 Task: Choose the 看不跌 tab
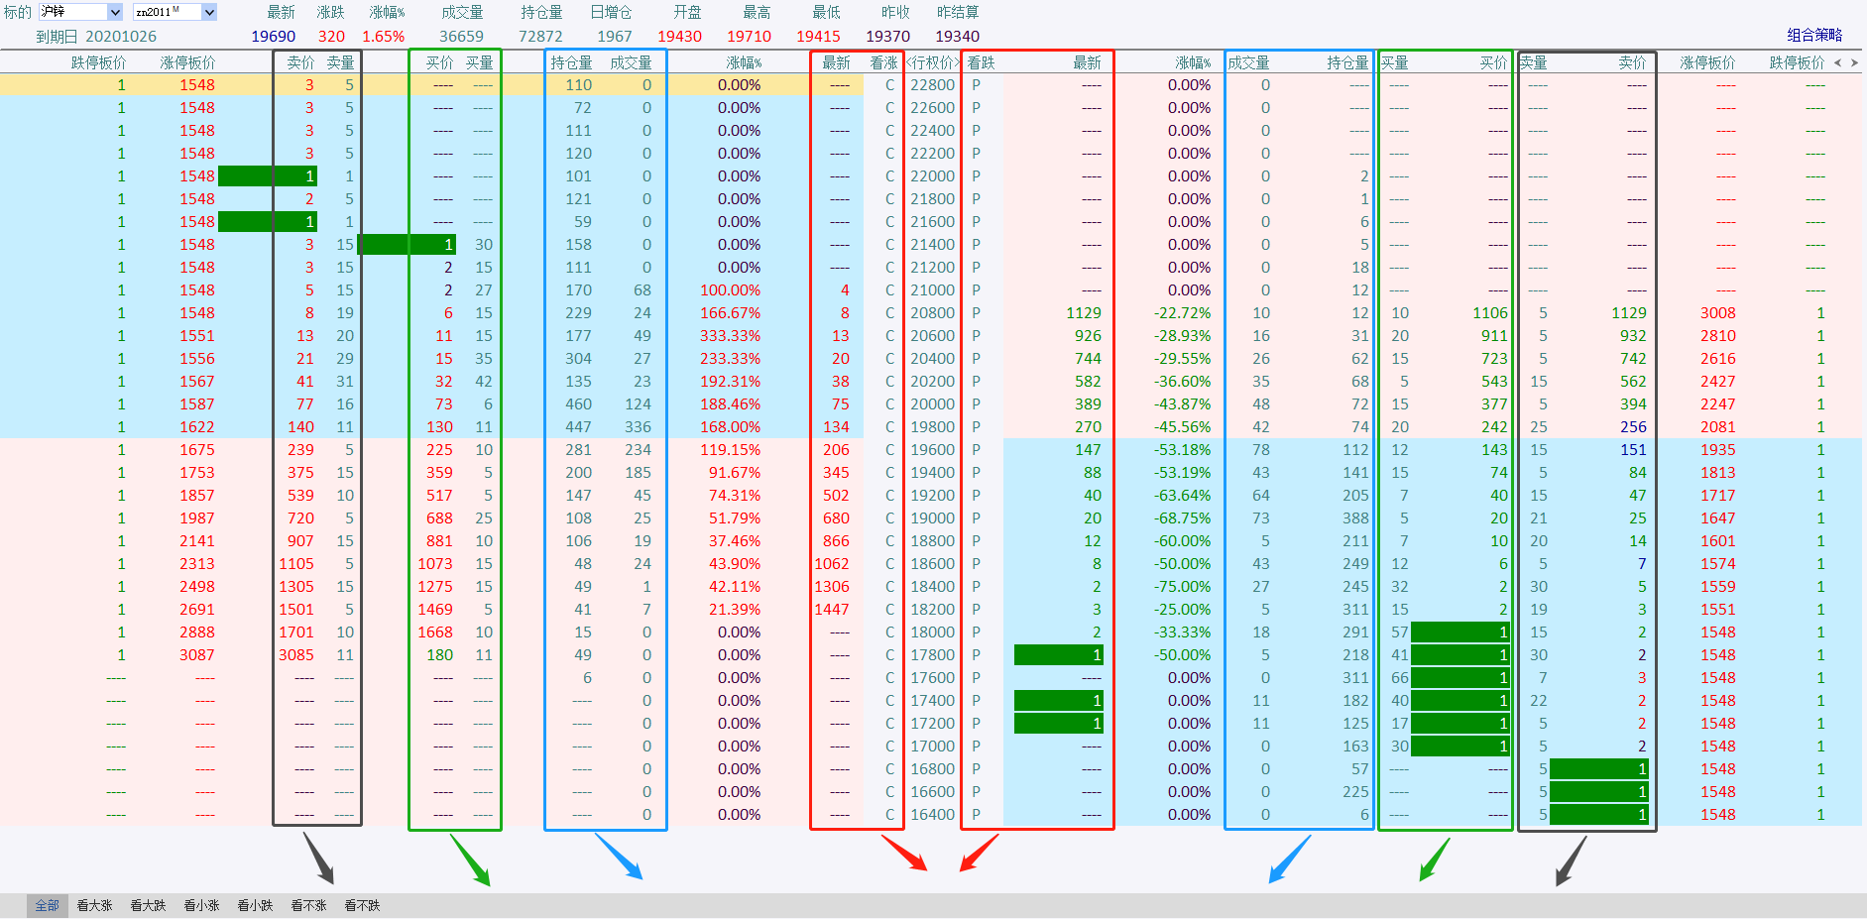pos(362,905)
